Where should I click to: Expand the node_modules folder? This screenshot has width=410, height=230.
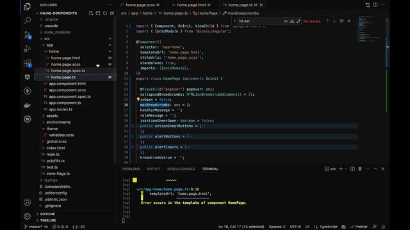pyautogui.click(x=41, y=32)
